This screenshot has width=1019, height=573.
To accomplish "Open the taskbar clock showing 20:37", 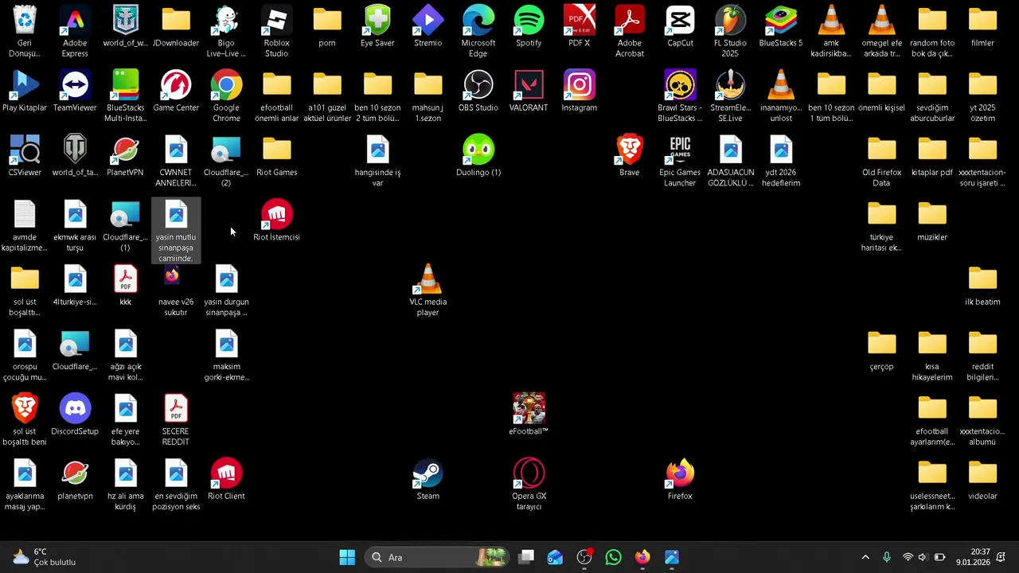I will 973,557.
